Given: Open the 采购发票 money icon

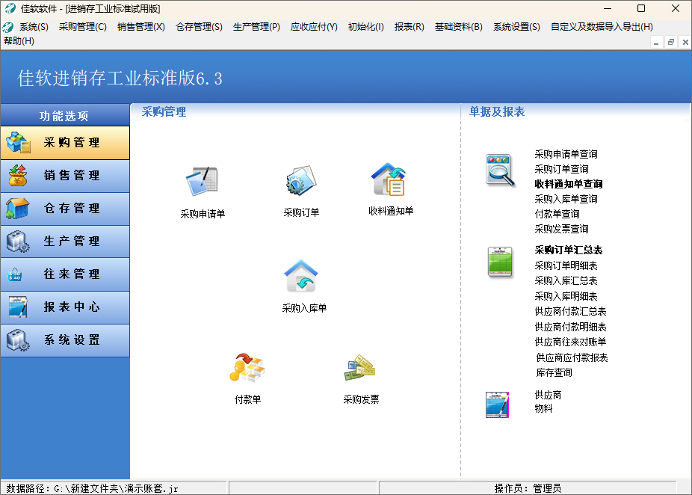Looking at the screenshot, I should pos(359,368).
